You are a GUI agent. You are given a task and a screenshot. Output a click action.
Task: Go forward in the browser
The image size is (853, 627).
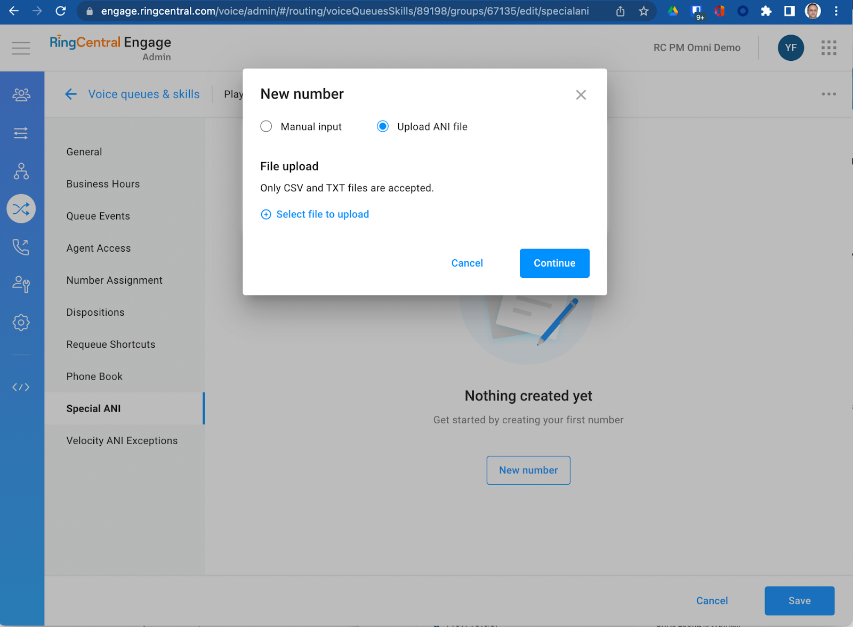[x=37, y=11]
